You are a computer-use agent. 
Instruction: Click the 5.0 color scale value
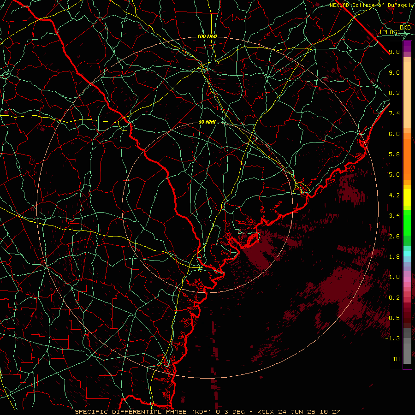394,175
